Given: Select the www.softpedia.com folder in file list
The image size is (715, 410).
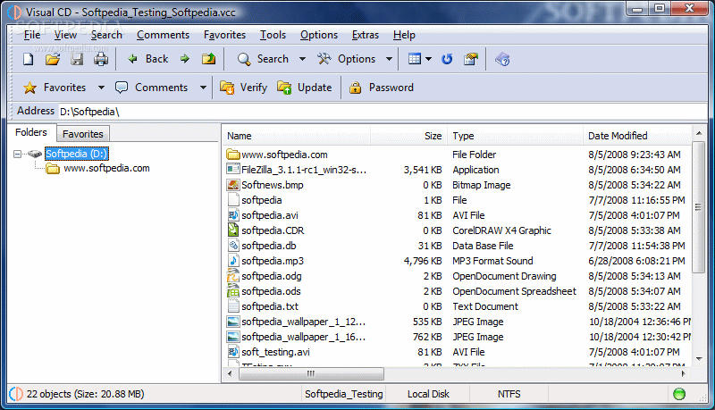Looking at the screenshot, I should point(284,155).
